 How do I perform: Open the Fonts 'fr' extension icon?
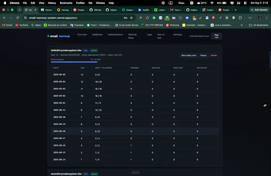coord(141,18)
